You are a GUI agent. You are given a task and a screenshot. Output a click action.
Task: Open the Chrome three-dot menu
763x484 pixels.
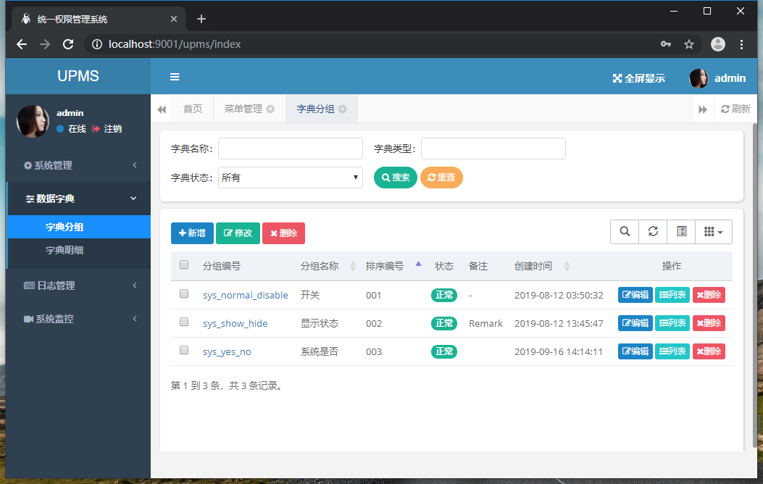(741, 44)
